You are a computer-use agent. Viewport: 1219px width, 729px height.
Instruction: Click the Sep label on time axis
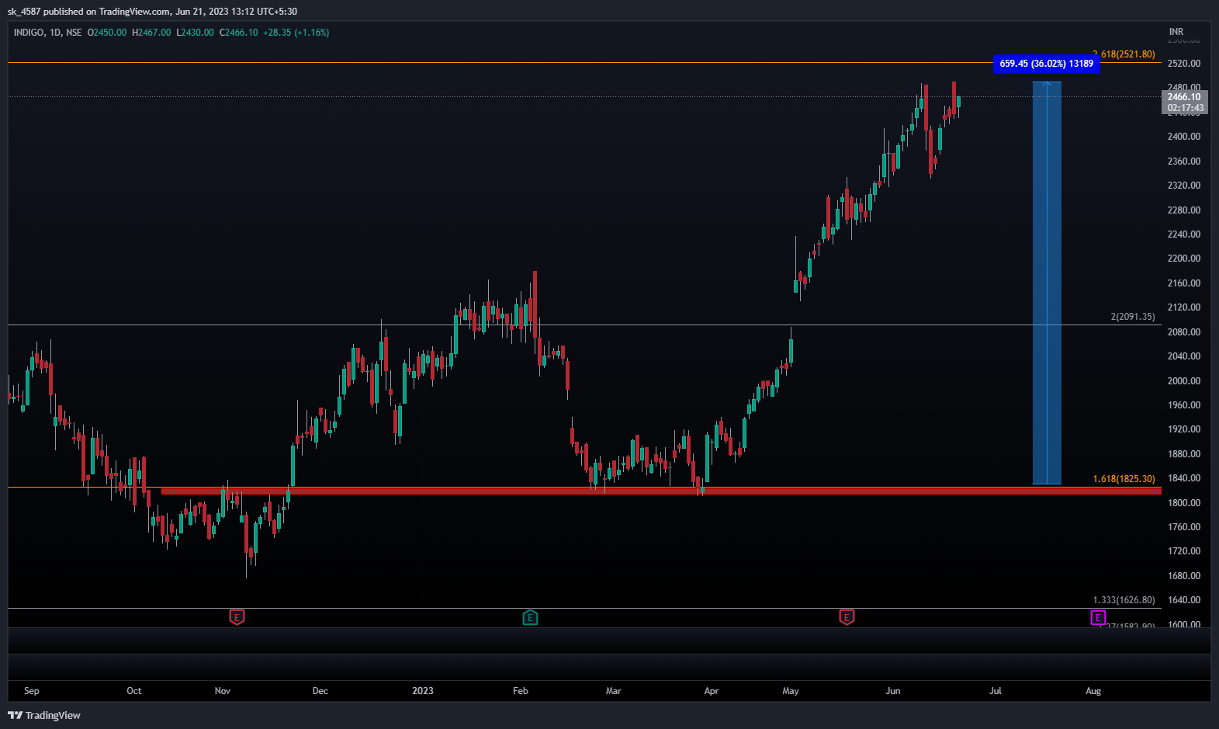click(x=32, y=691)
